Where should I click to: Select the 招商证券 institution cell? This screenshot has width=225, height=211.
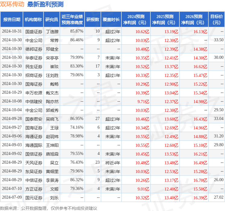pos(34,75)
